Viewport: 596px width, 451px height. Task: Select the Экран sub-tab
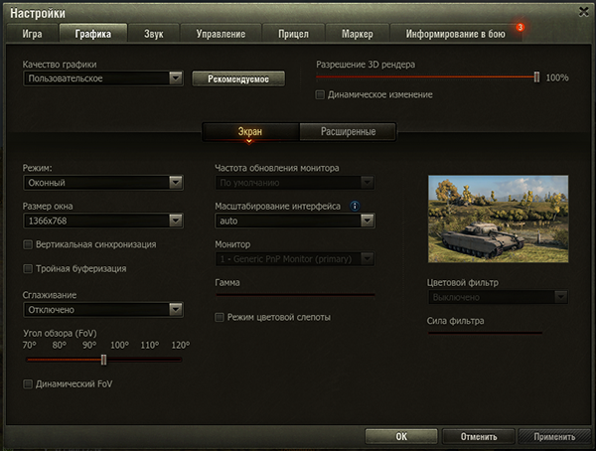[250, 131]
